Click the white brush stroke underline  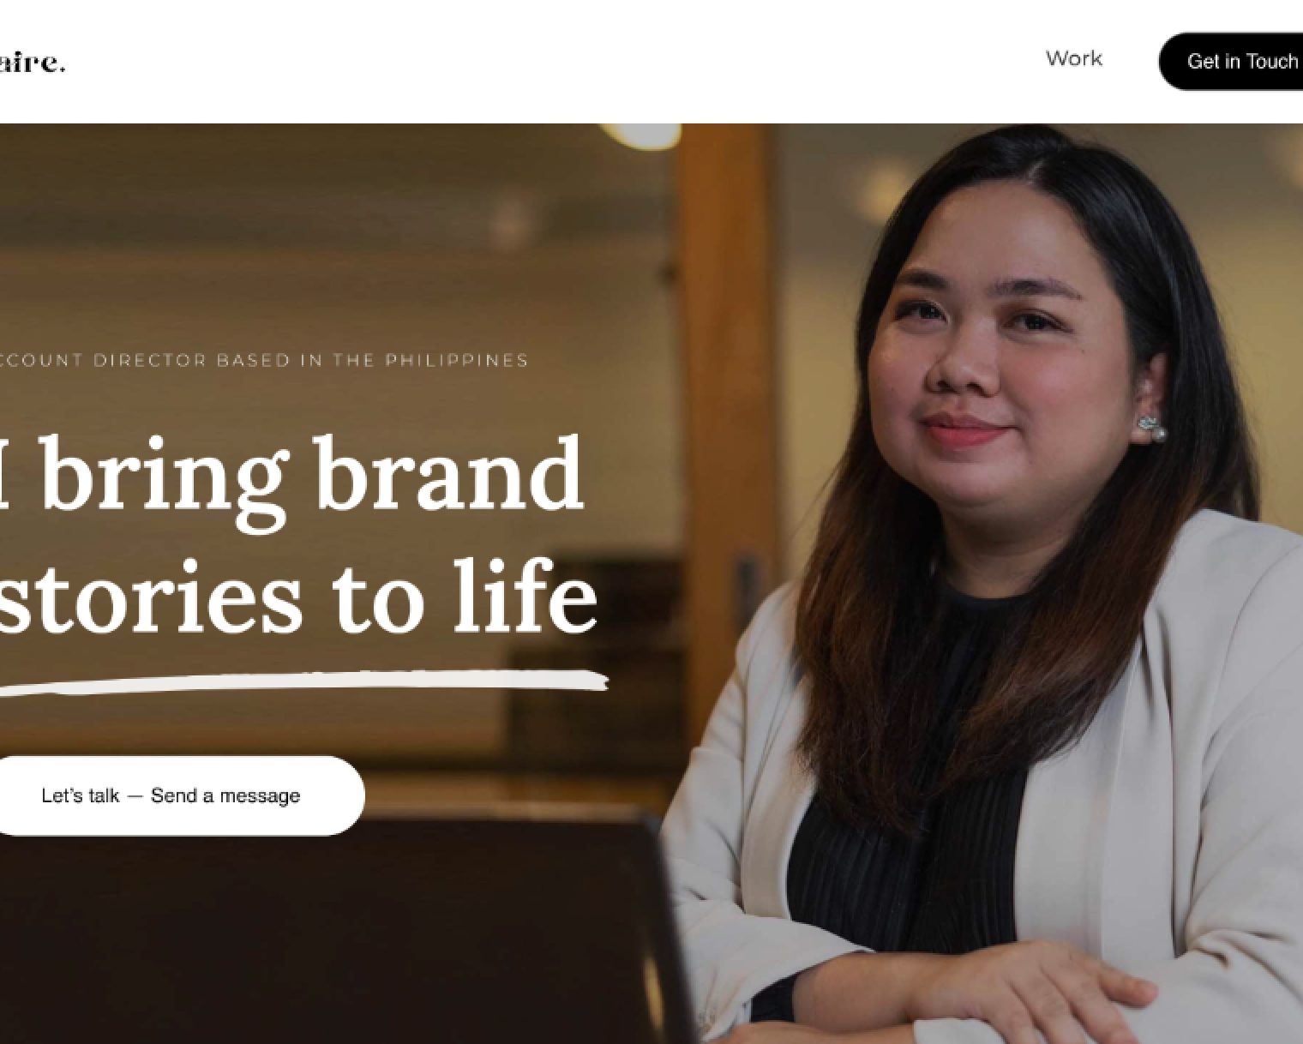point(303,681)
